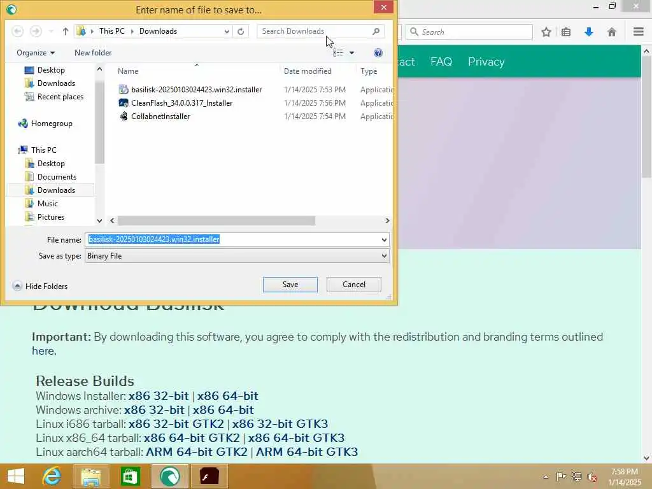Go back in the save dialog
652x489 pixels.
click(17, 31)
